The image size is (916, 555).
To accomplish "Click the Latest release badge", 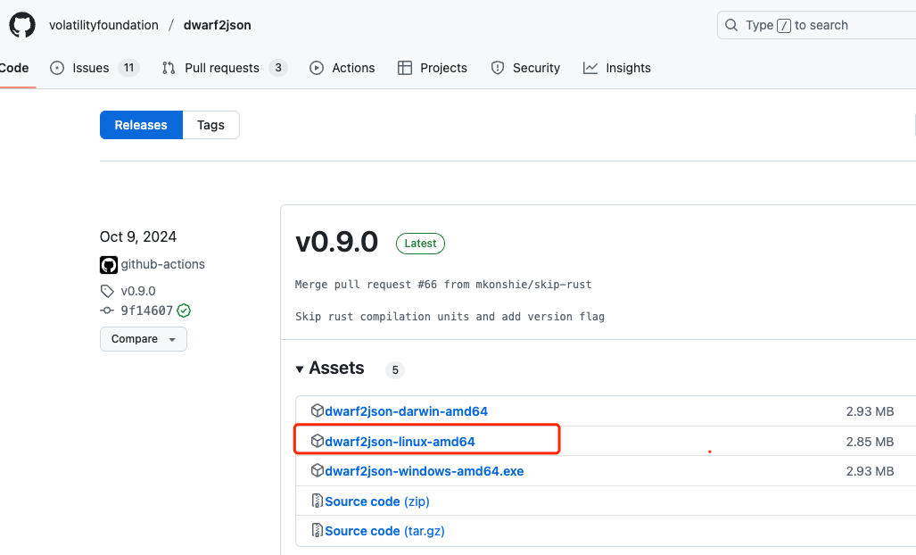I will point(419,243).
